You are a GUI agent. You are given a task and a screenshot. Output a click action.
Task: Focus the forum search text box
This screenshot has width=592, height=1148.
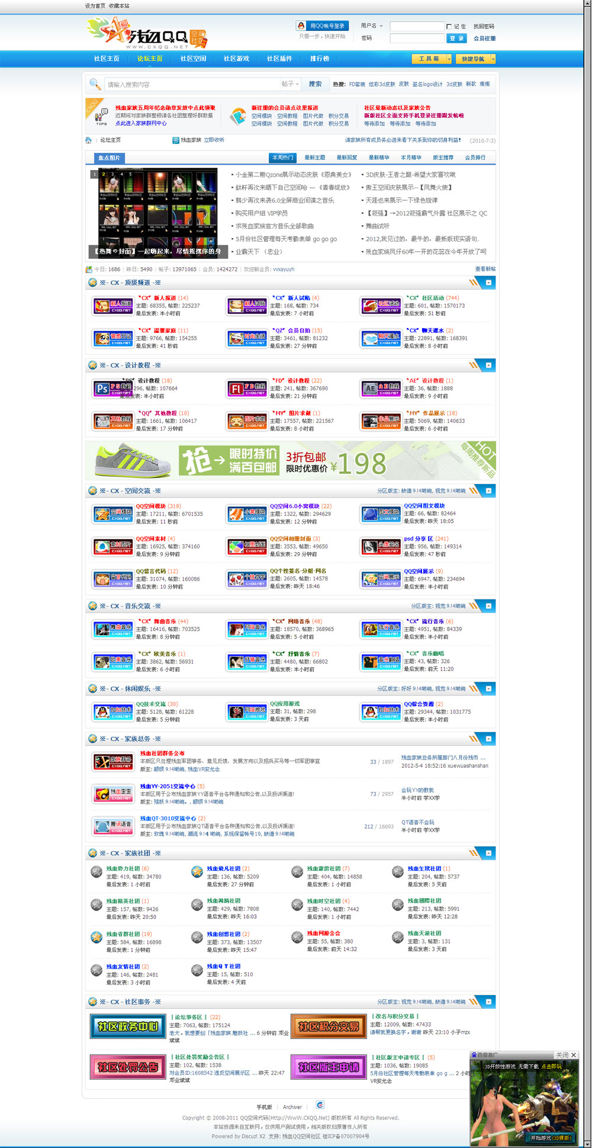[192, 85]
